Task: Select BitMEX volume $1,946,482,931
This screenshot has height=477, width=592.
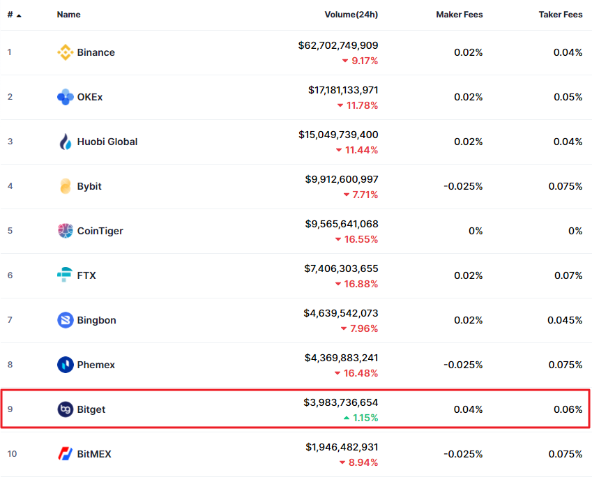Action: pyautogui.click(x=342, y=447)
